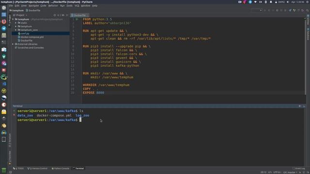Click the Git master branch indicator
Screen dimensions: 310x174
290,173
